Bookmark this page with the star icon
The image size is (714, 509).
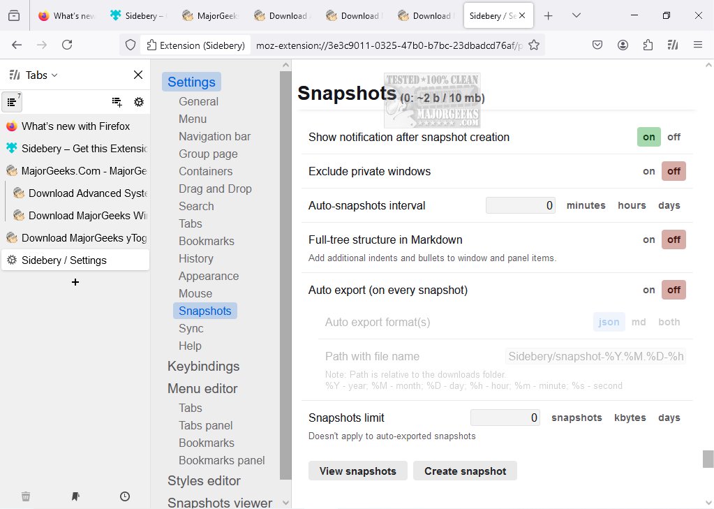coord(534,45)
